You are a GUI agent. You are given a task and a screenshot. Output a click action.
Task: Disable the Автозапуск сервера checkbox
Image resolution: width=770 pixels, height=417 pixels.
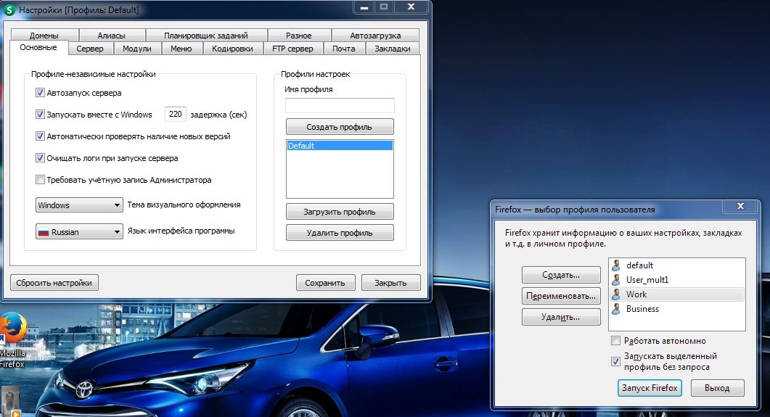point(40,93)
